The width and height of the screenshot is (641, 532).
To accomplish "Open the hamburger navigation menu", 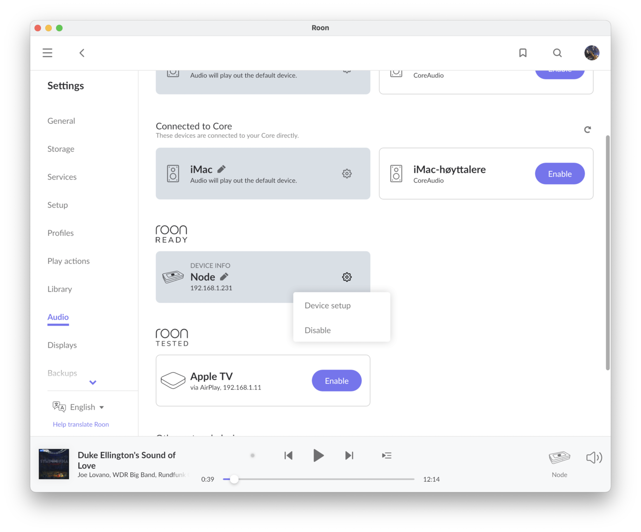I will pyautogui.click(x=47, y=53).
